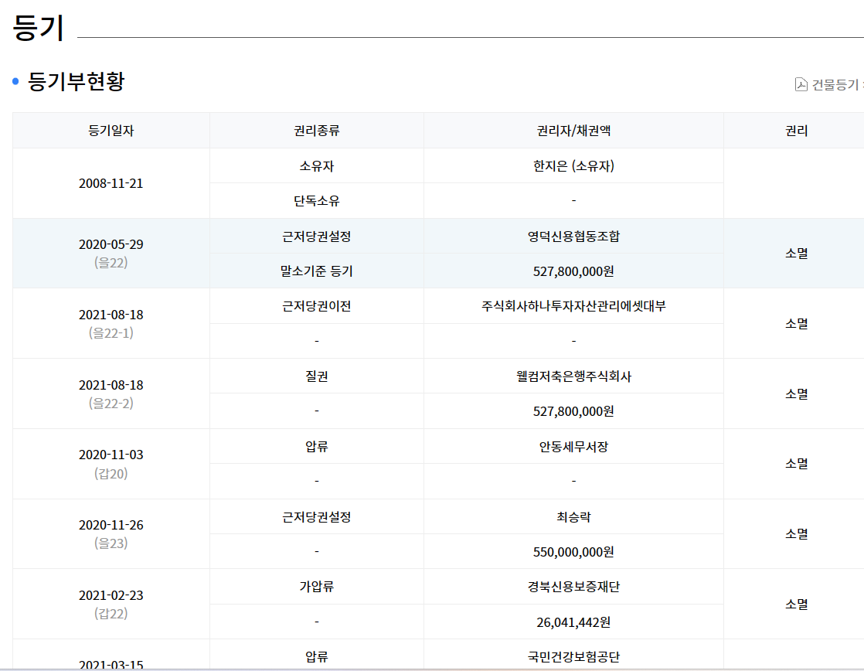Click the 단독소유 cell
Image resolution: width=864 pixels, height=671 pixels.
(317, 201)
